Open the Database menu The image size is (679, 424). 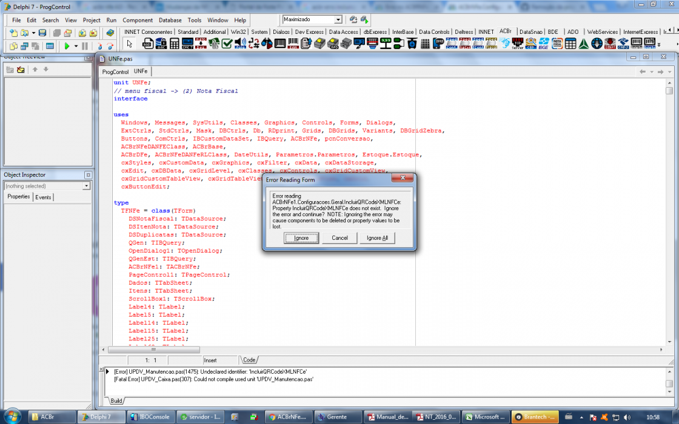point(170,20)
